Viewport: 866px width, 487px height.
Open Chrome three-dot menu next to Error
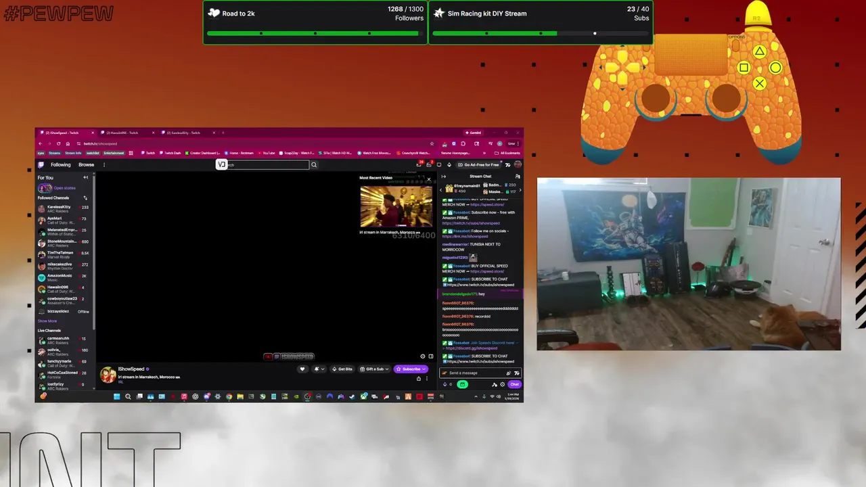coord(518,143)
